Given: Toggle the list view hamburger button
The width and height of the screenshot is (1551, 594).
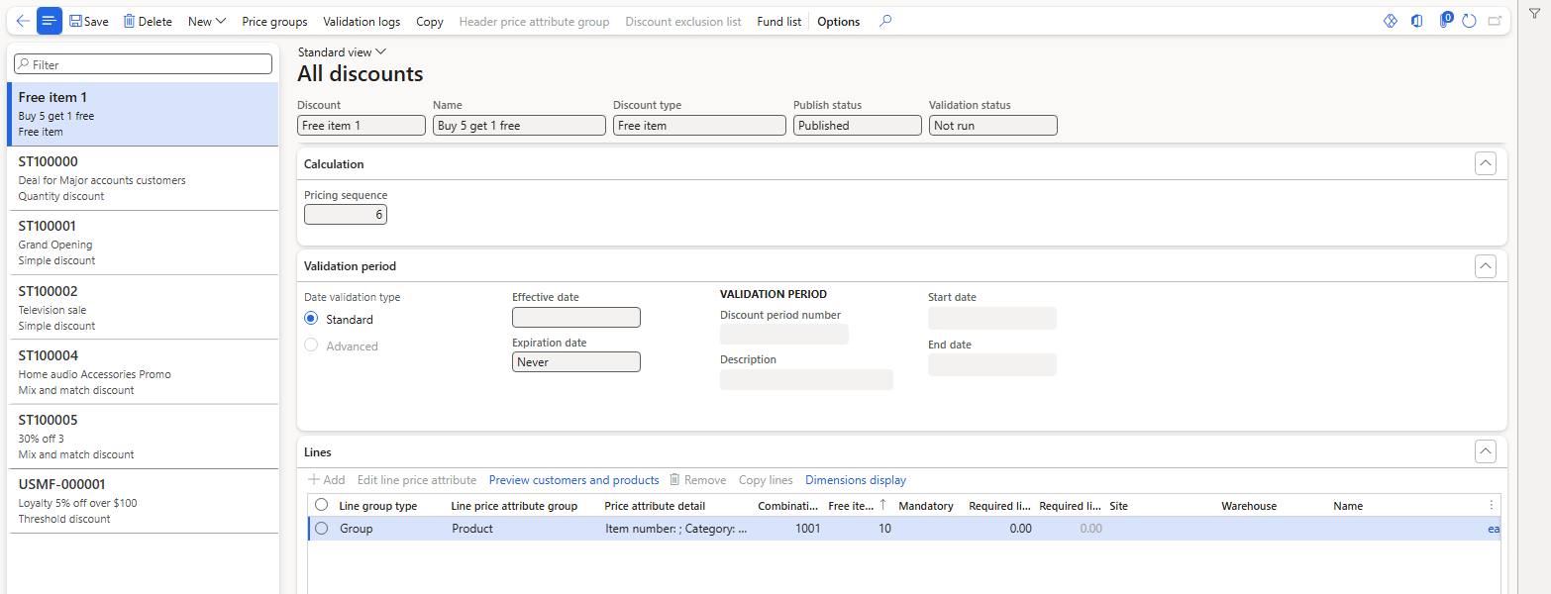Looking at the screenshot, I should [50, 21].
